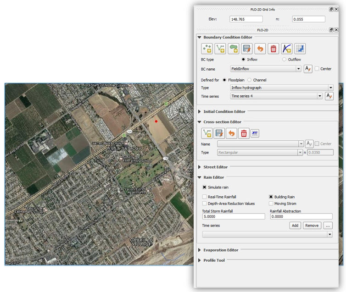The width and height of the screenshot is (346, 292).
Task: Click the schematize grid icon in Boundary Condition Editor
Action: tap(300, 49)
